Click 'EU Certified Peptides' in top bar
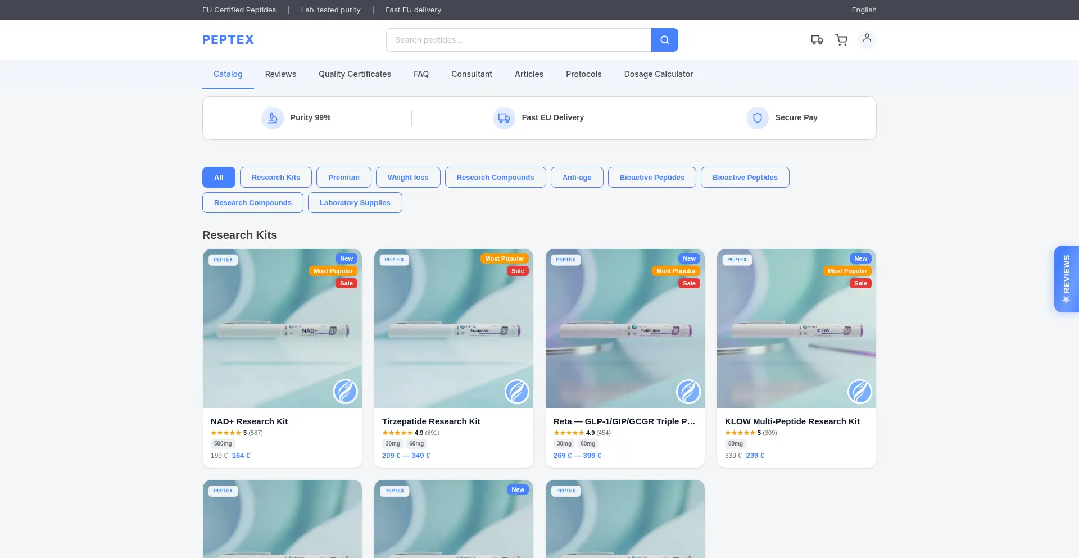Viewport: 1079px width, 558px height. (239, 10)
